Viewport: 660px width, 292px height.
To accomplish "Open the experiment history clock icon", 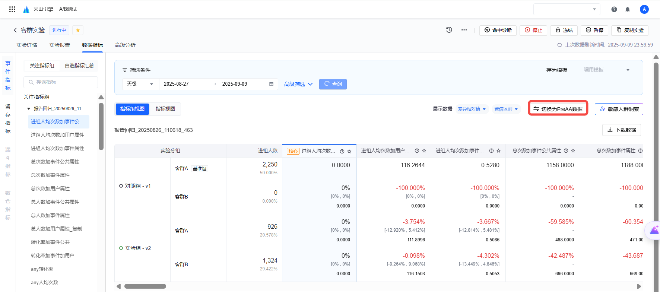I will coord(449,30).
